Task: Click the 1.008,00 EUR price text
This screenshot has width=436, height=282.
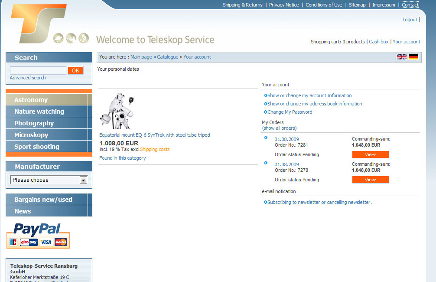Action: pos(119,143)
